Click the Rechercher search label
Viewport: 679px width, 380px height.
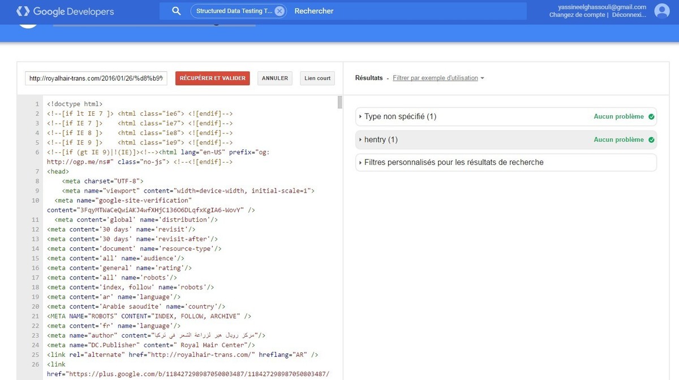(313, 11)
